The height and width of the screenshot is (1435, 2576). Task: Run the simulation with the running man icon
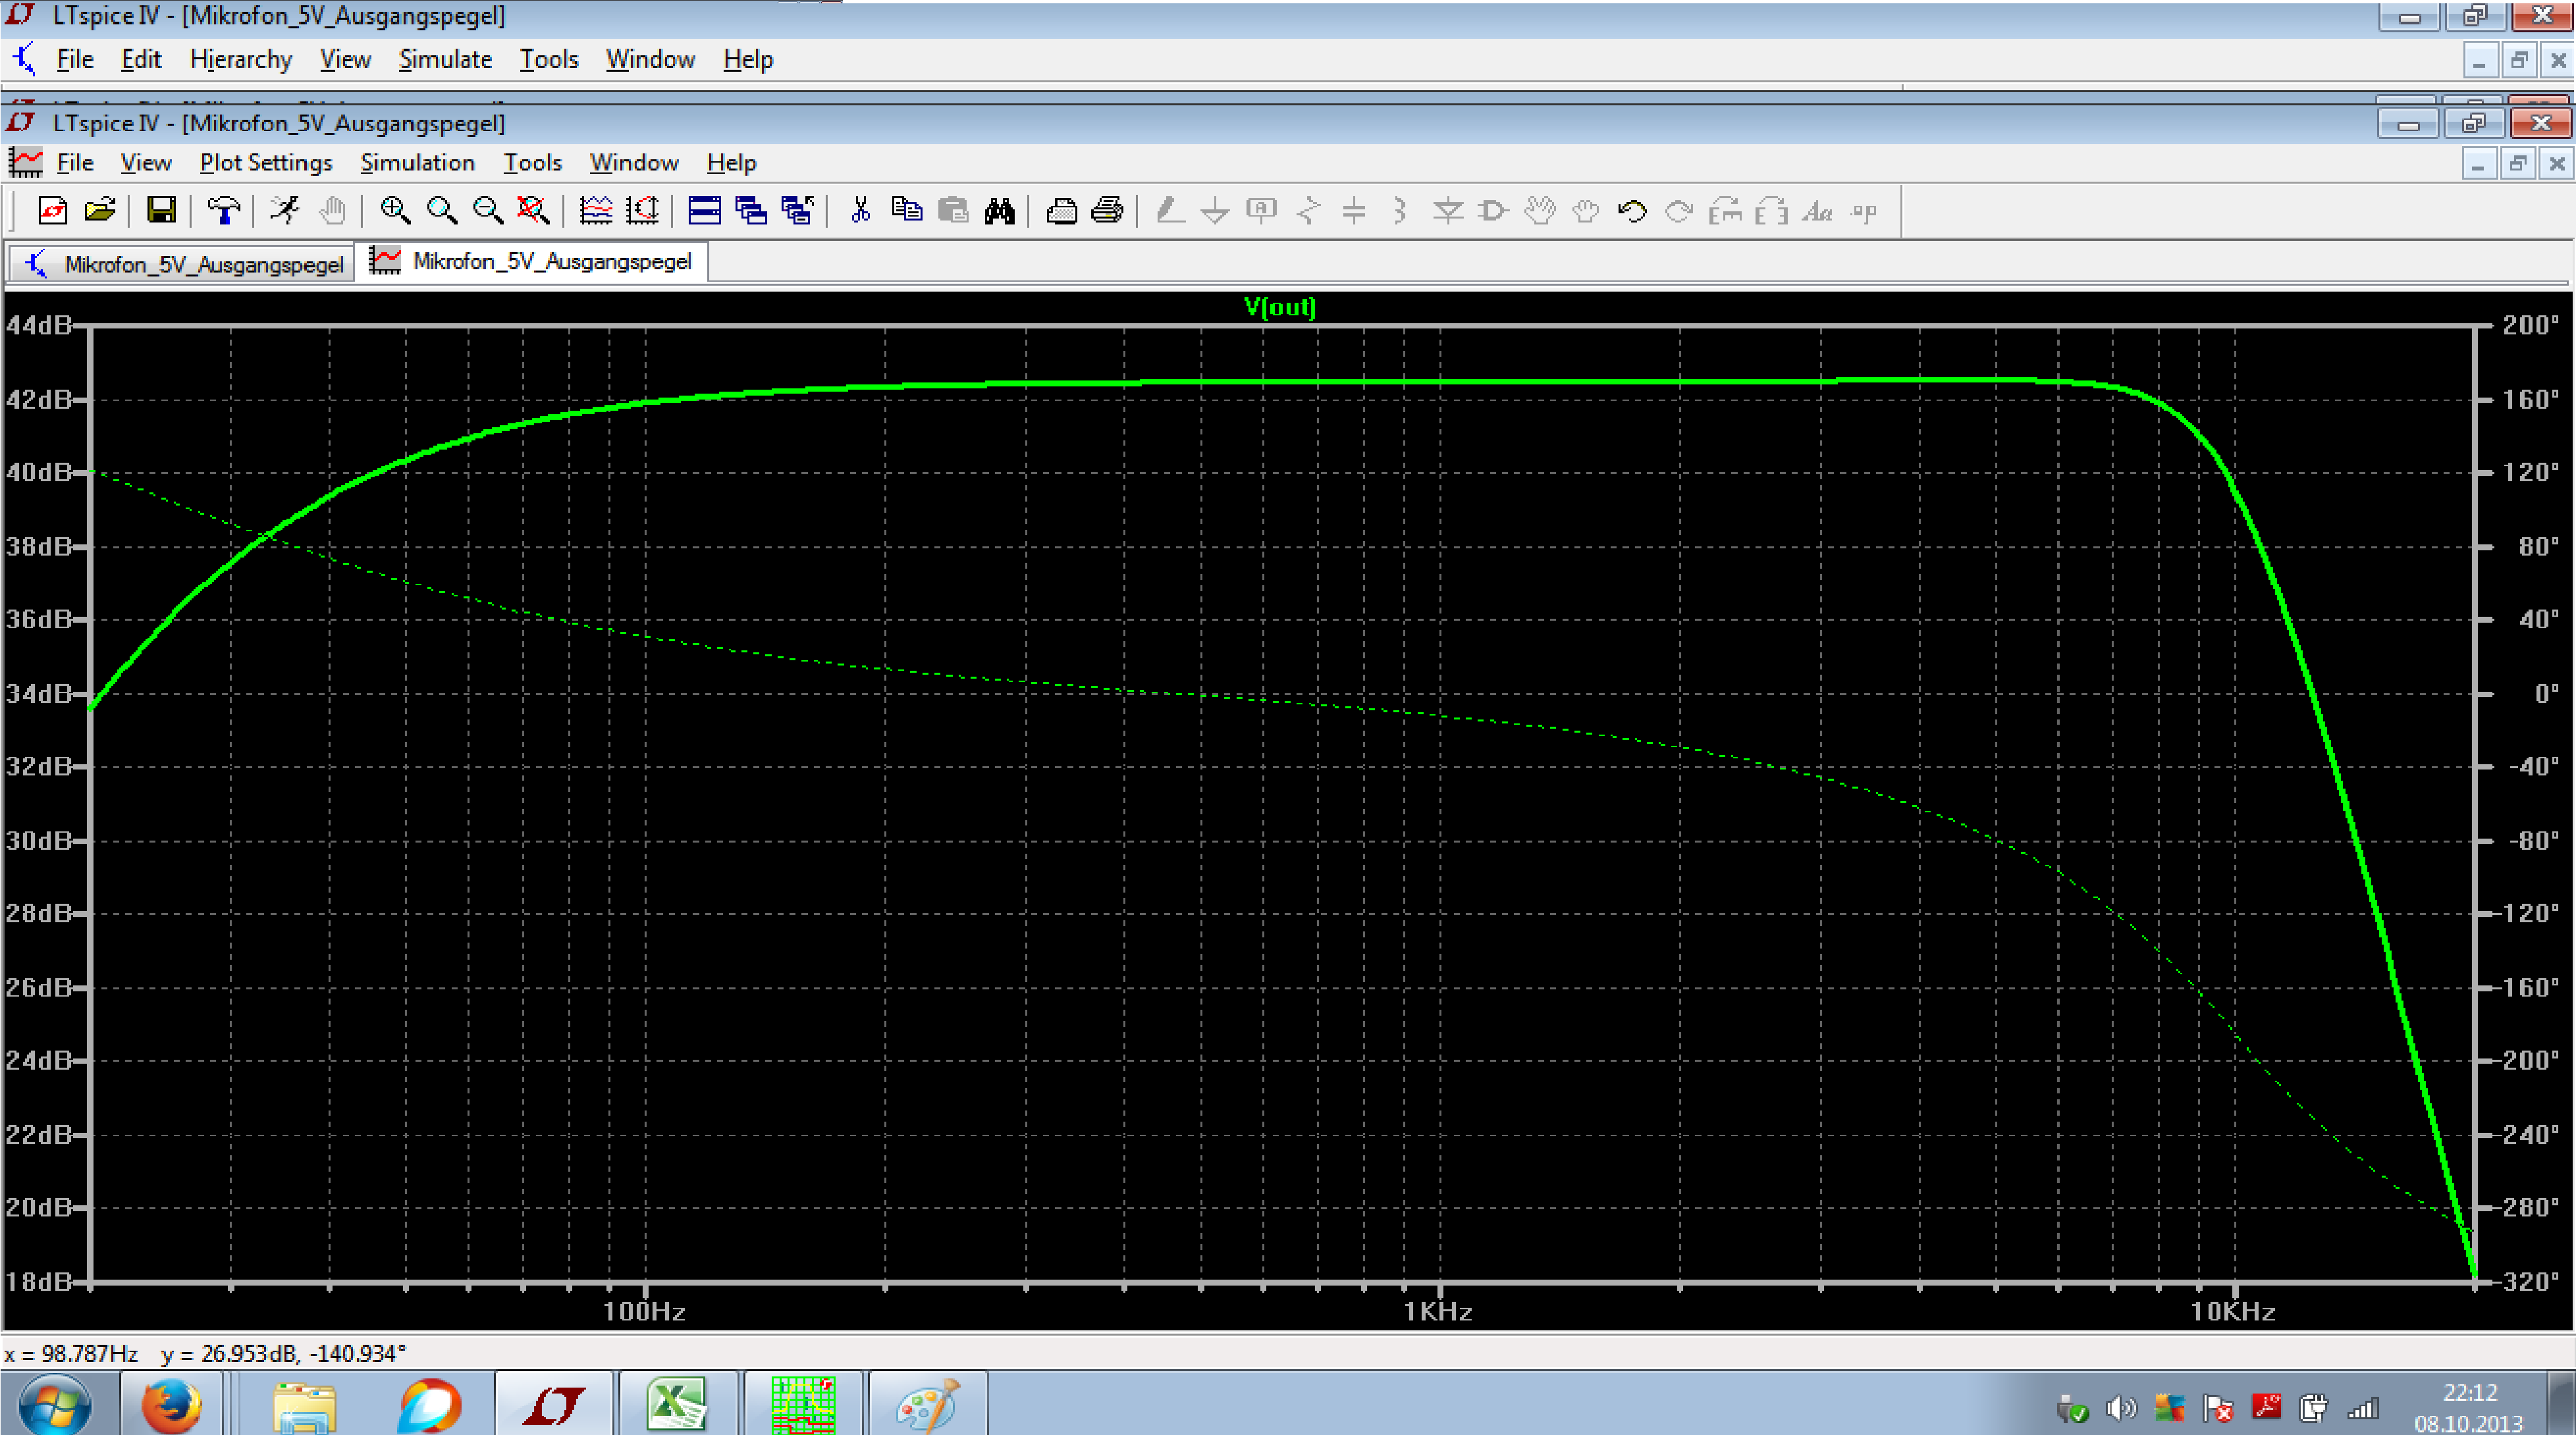point(285,211)
